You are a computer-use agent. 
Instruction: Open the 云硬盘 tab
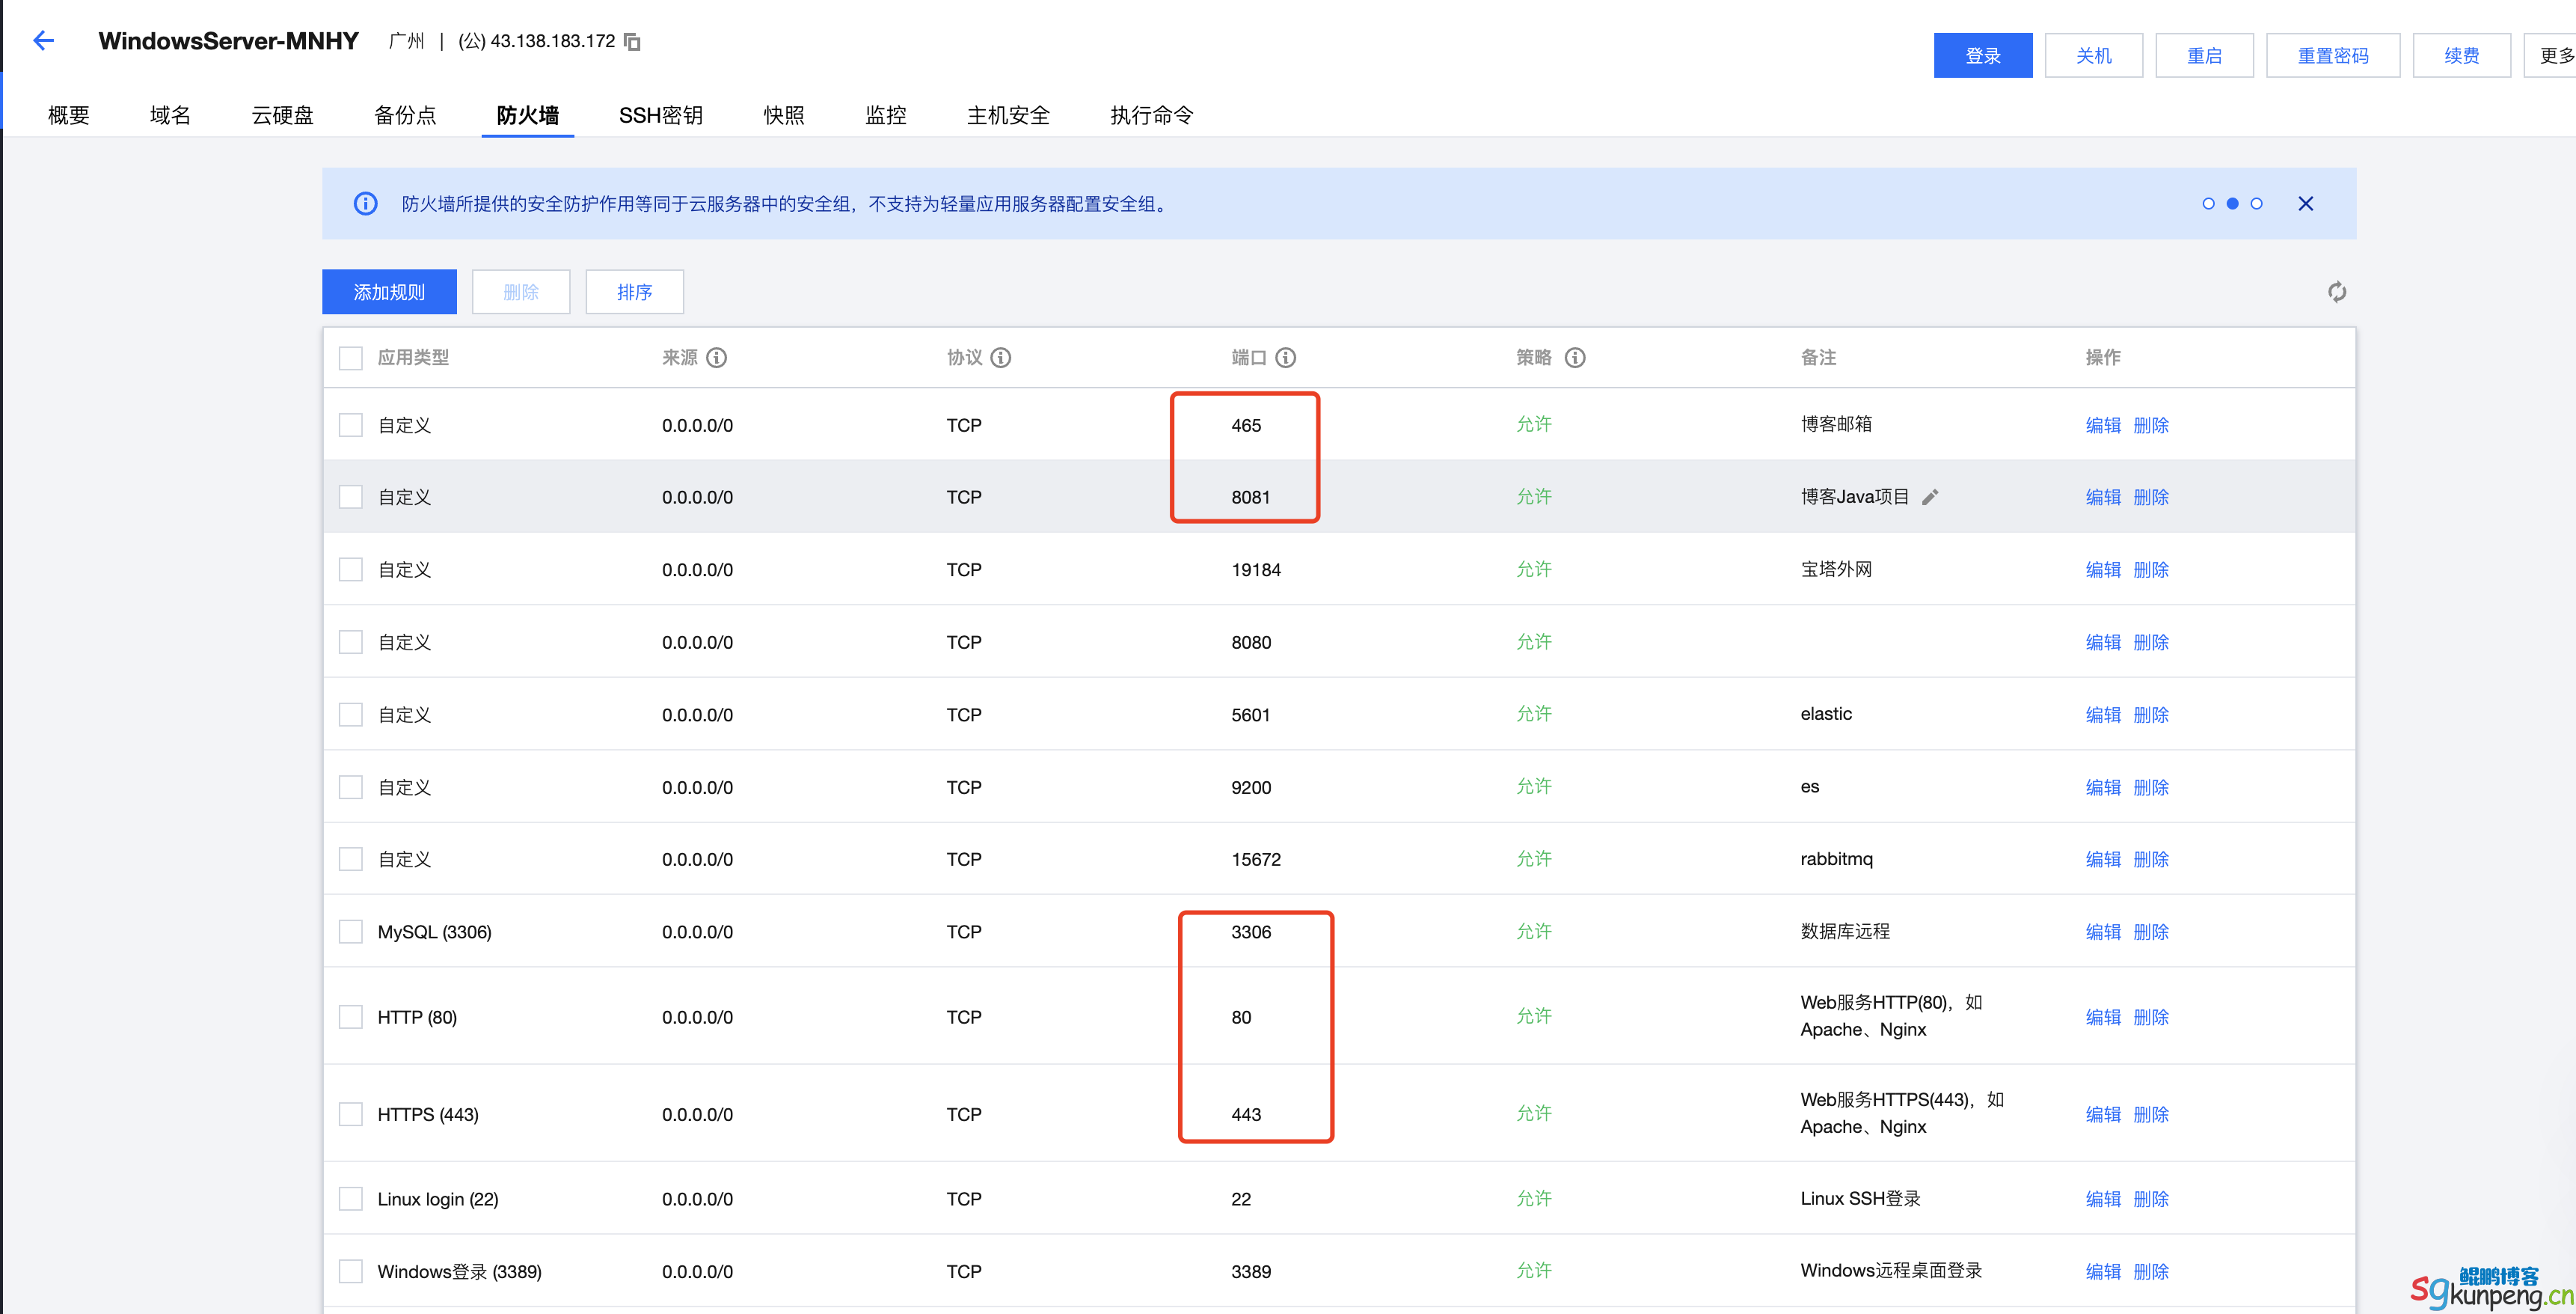tap(283, 115)
